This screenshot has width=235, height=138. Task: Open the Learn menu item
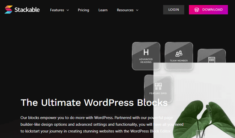103,10
